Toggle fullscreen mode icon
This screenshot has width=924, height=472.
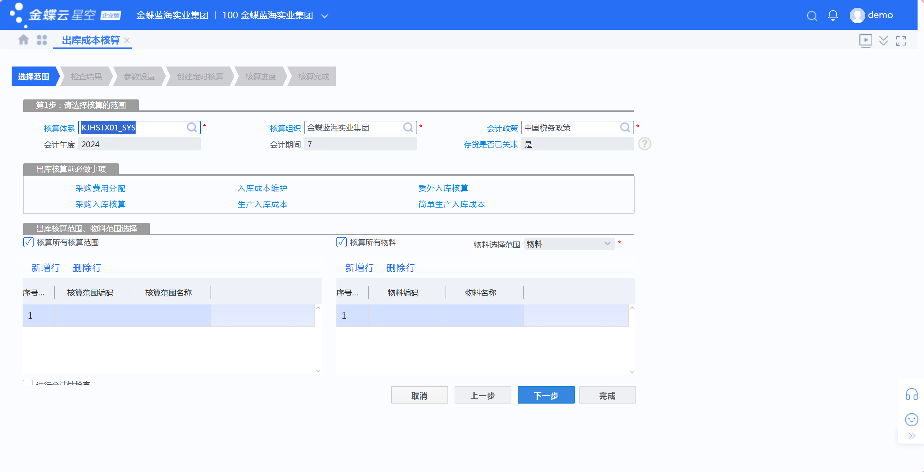901,41
